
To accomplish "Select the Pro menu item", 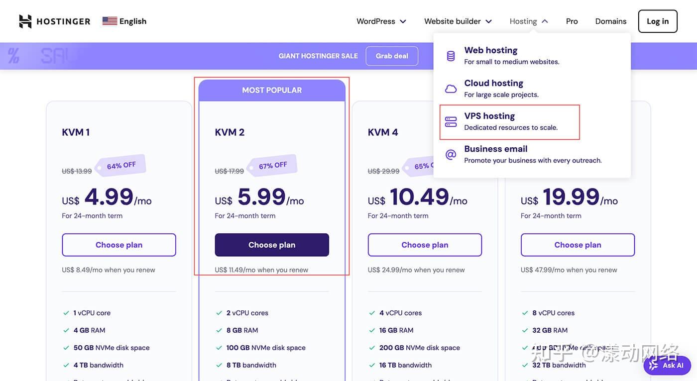I will [x=572, y=20].
